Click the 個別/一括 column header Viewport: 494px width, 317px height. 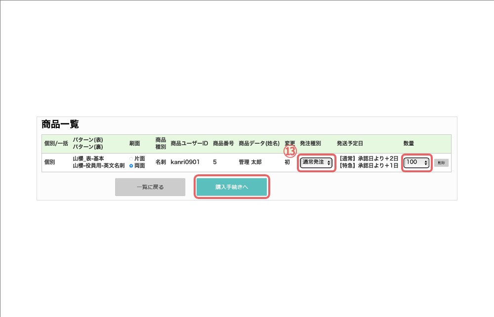tap(56, 144)
